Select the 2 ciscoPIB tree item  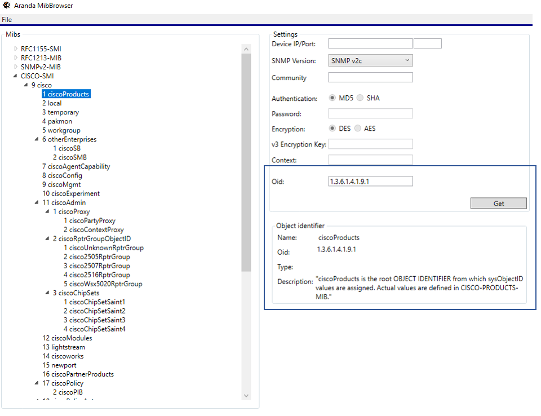[68, 392]
